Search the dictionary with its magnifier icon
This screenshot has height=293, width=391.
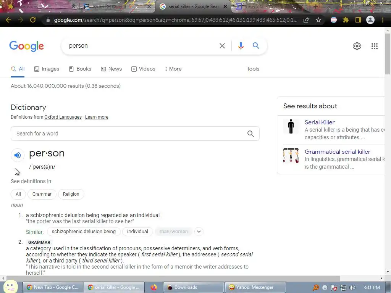click(x=250, y=134)
